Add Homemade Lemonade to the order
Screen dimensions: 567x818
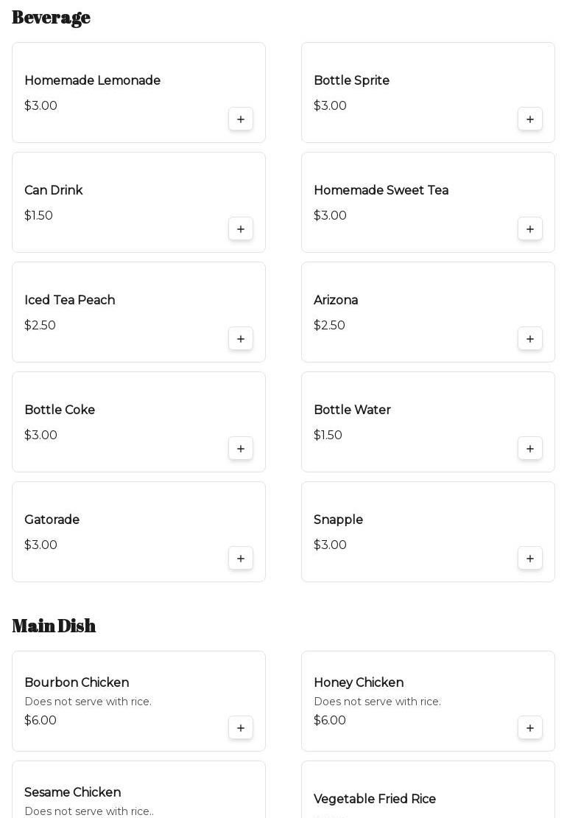[241, 119]
